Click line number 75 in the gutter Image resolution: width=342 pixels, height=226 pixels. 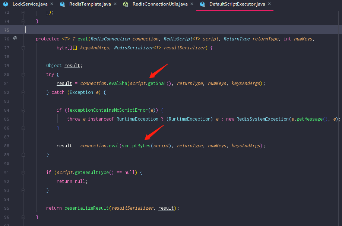click(6, 29)
